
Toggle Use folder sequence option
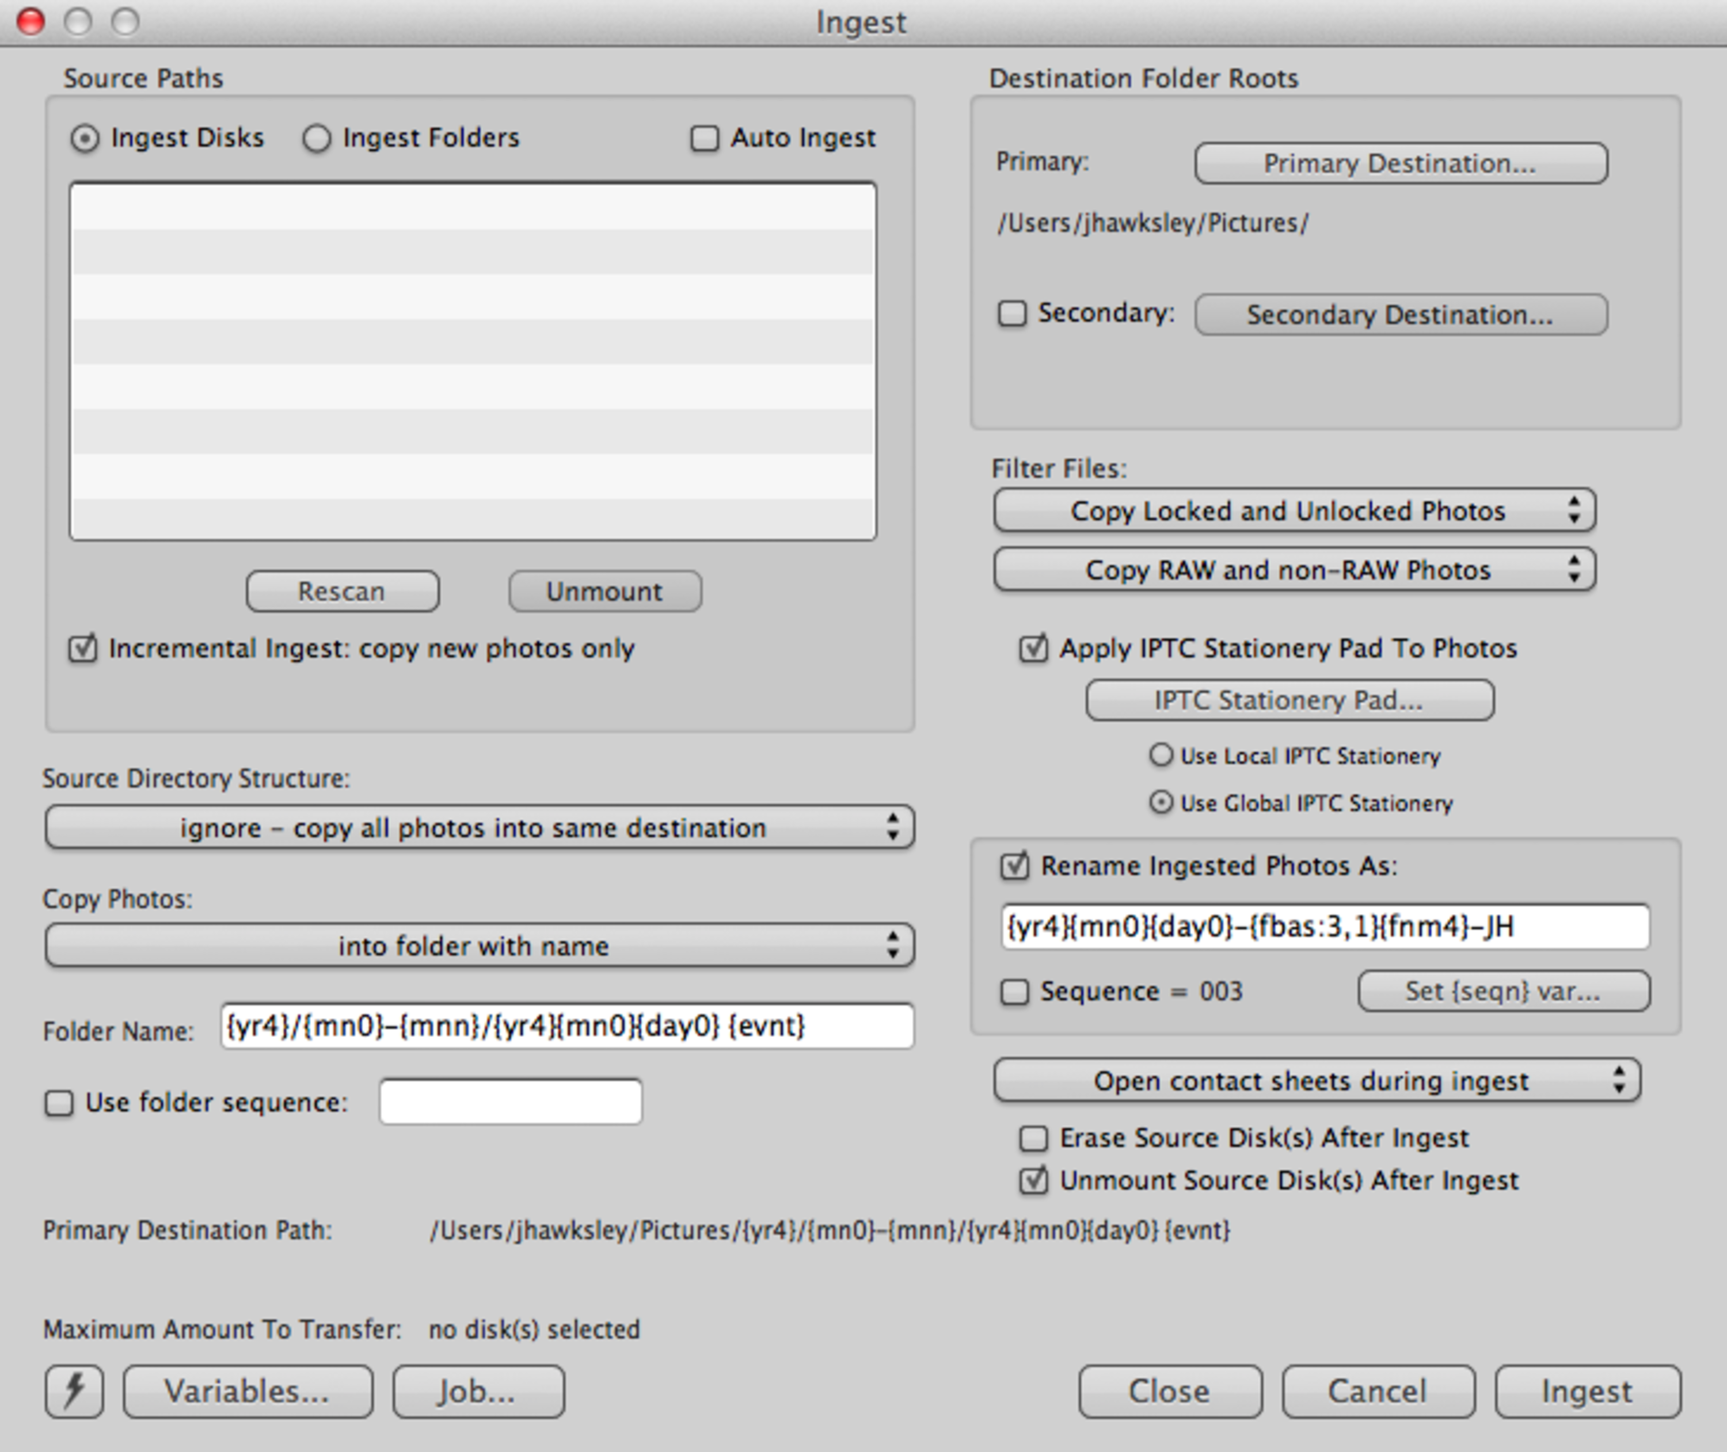[59, 1102]
